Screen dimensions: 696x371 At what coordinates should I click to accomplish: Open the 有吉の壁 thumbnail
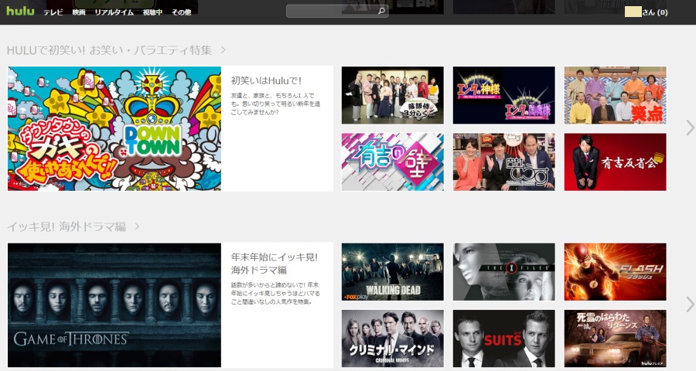coord(392,162)
